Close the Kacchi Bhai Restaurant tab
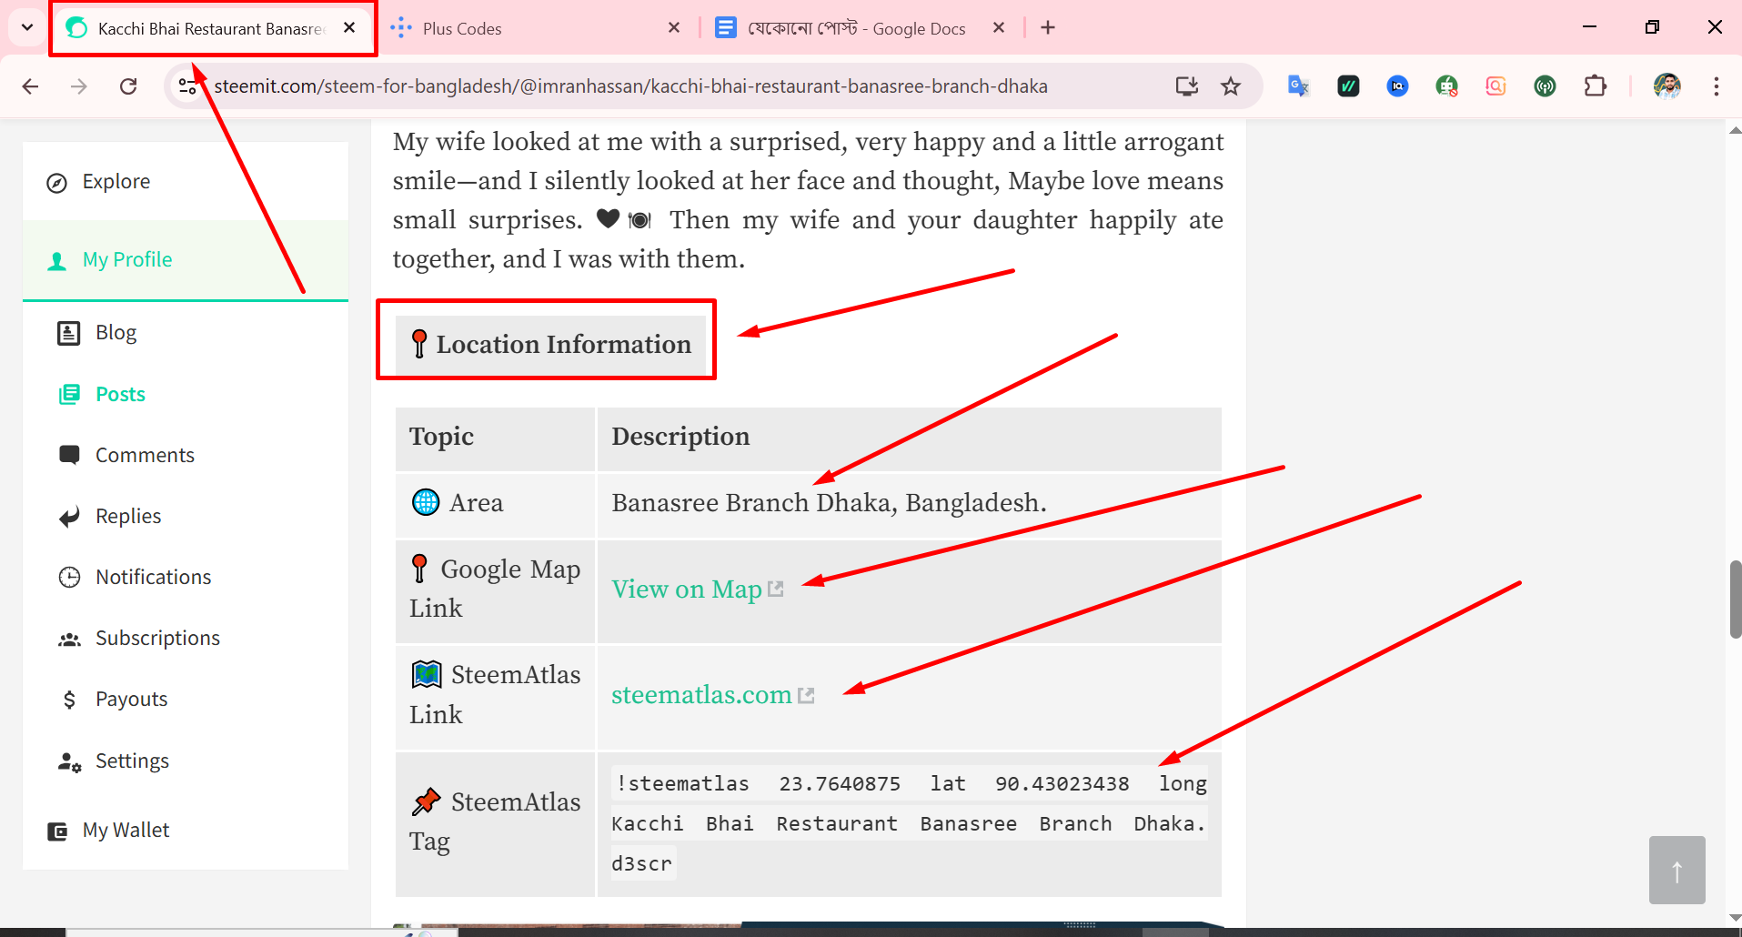The image size is (1742, 937). [349, 28]
